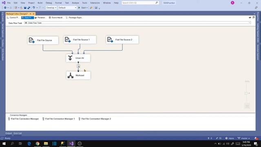The image size is (261, 147).
Task: Click the taskbar clock and date
Action: (x=246, y=143)
